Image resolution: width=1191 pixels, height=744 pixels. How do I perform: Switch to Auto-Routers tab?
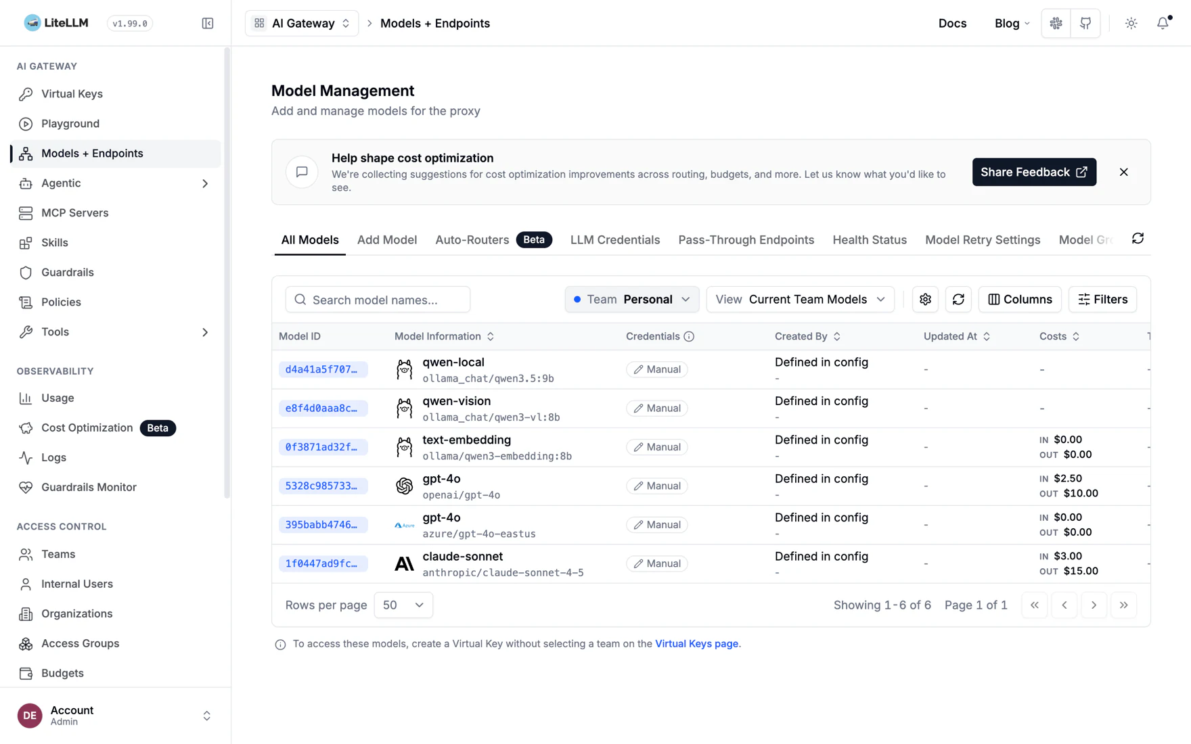coord(493,240)
